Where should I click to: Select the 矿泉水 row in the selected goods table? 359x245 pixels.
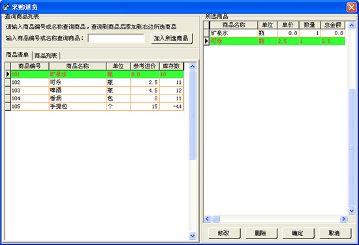click(x=274, y=33)
